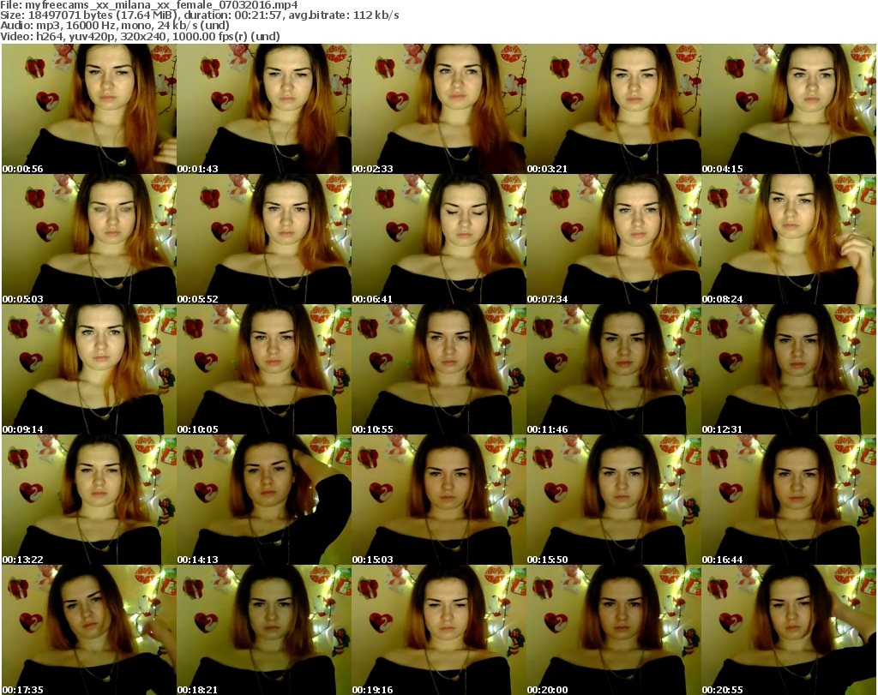Select the frame at 00:15:03
The width and height of the screenshot is (878, 695).
coord(438,500)
